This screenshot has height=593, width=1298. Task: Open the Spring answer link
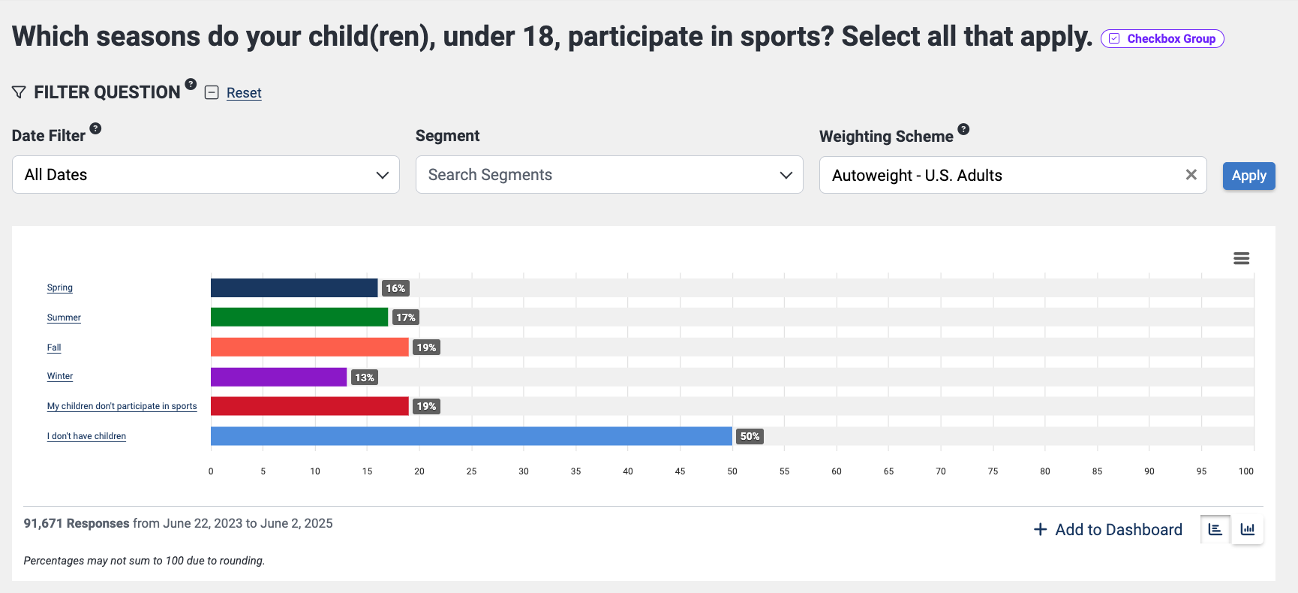click(60, 287)
